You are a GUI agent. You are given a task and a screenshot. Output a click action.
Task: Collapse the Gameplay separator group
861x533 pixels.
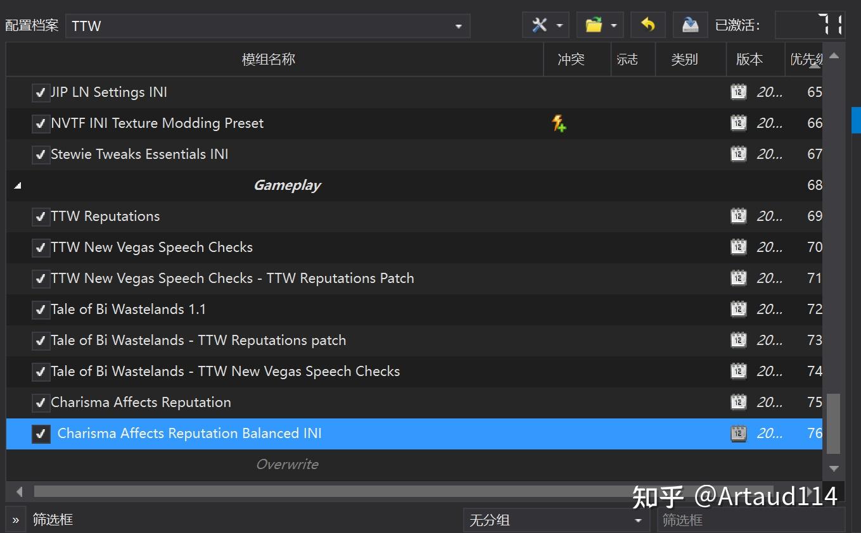[x=16, y=185]
